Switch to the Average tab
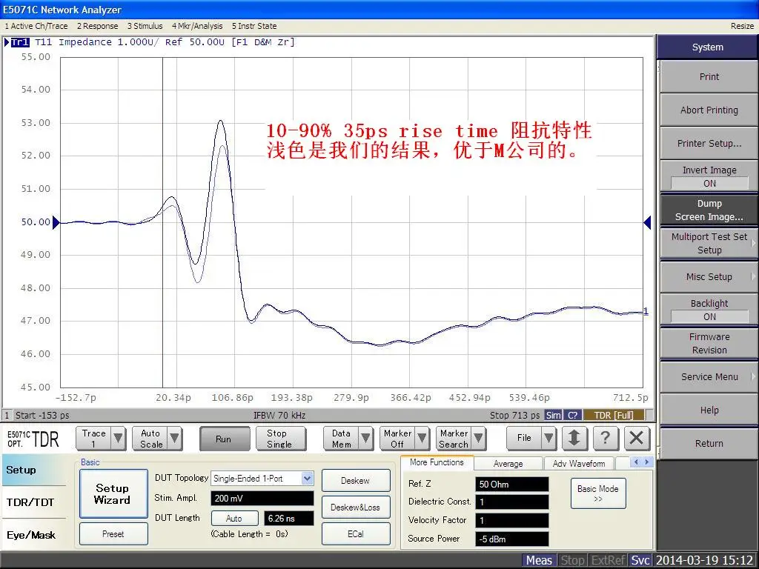759x569 pixels. tap(508, 464)
